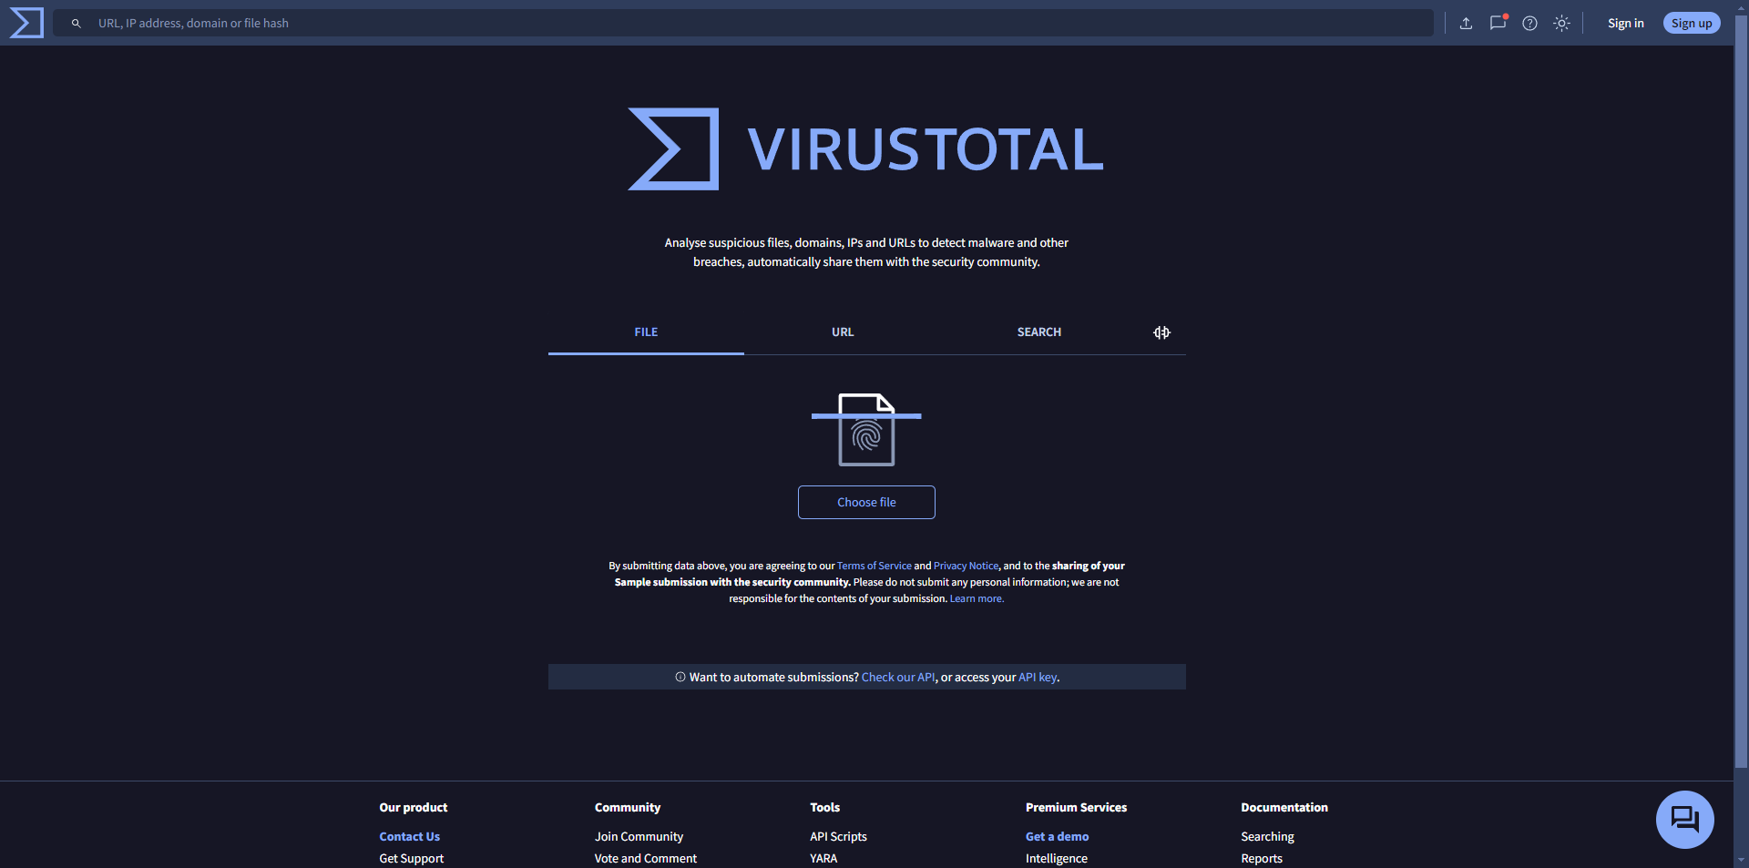Click the "Our product" footer heading
The height and width of the screenshot is (868, 1749).
pos(413,807)
